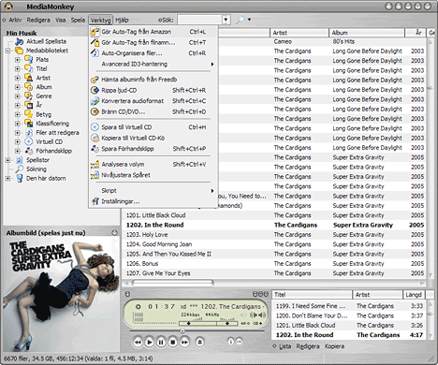This screenshot has width=438, height=365.
Task: Choose Kopiera till Virtuell CD-Kö
Action: click(x=153, y=138)
